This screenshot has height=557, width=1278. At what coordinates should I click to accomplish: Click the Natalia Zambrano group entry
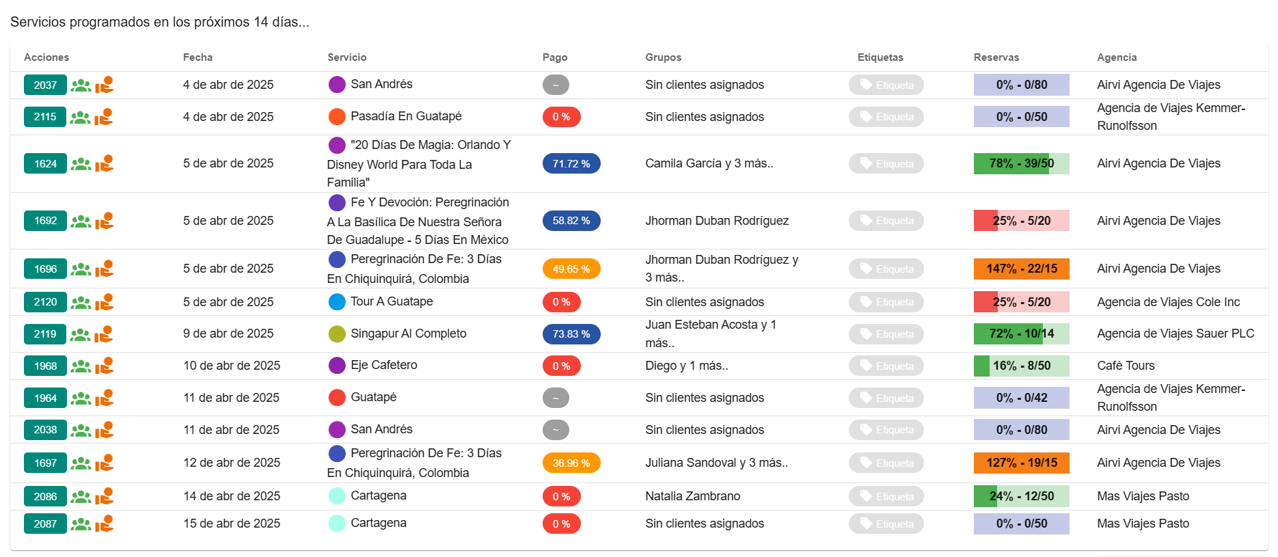pyautogui.click(x=692, y=496)
